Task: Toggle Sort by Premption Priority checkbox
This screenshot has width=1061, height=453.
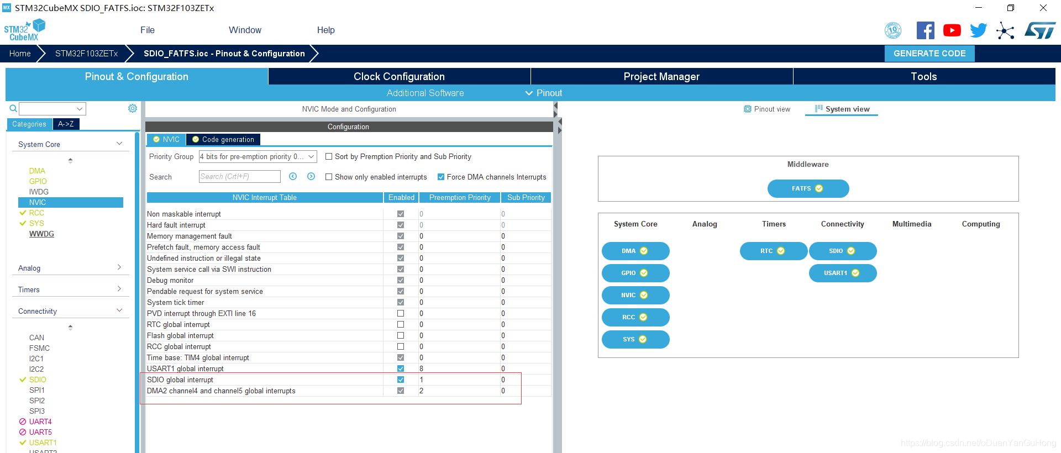Action: tap(329, 156)
